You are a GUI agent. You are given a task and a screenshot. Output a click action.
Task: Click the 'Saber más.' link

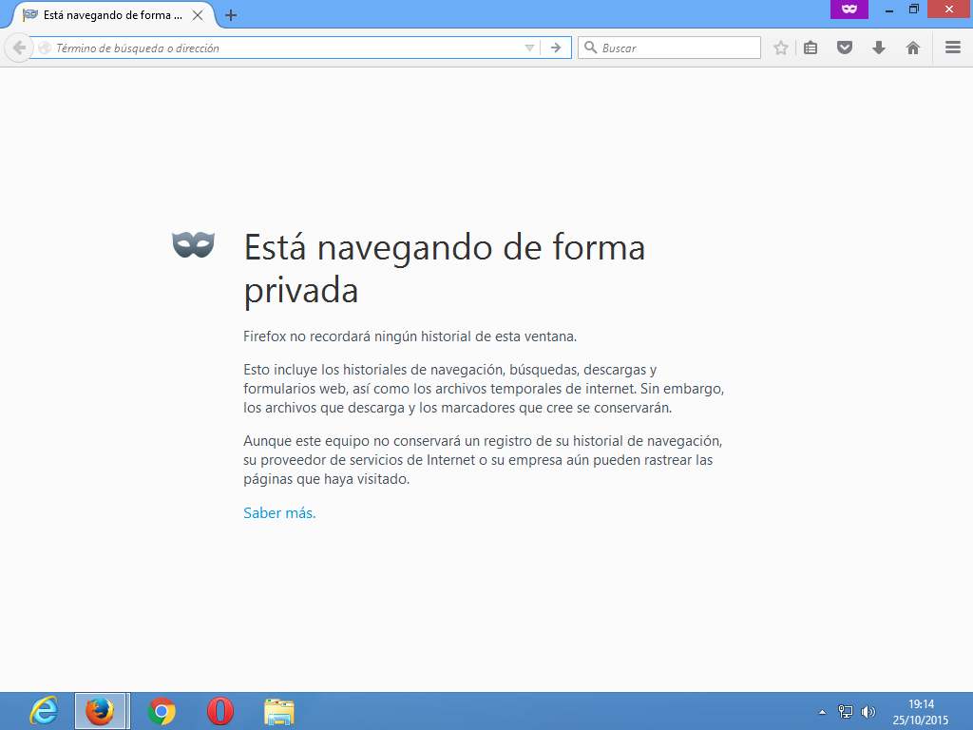pos(279,513)
